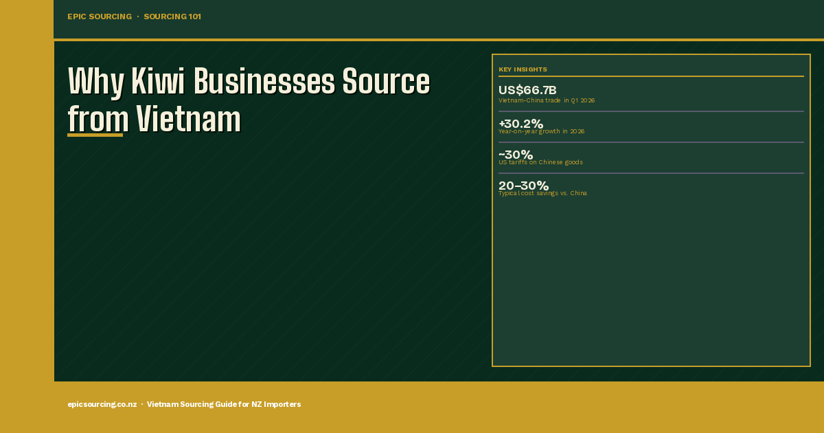Click the headline 'Why Kiwi Businesses Source from Vietnam'
The height and width of the screenshot is (433, 824).
pos(249,100)
